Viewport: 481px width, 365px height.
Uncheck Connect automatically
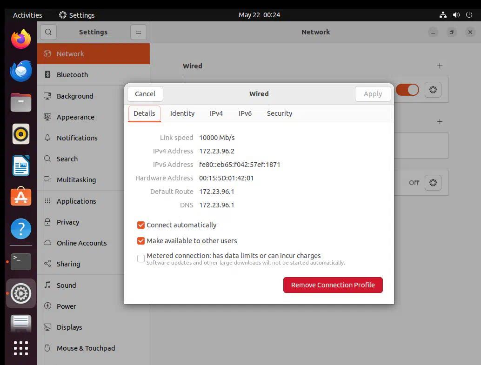[x=141, y=225]
